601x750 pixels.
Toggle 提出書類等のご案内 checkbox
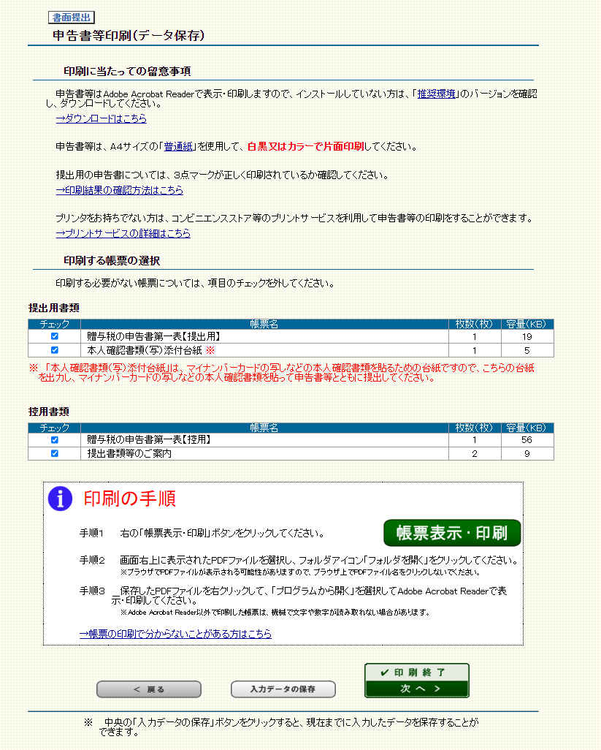pyautogui.click(x=55, y=453)
